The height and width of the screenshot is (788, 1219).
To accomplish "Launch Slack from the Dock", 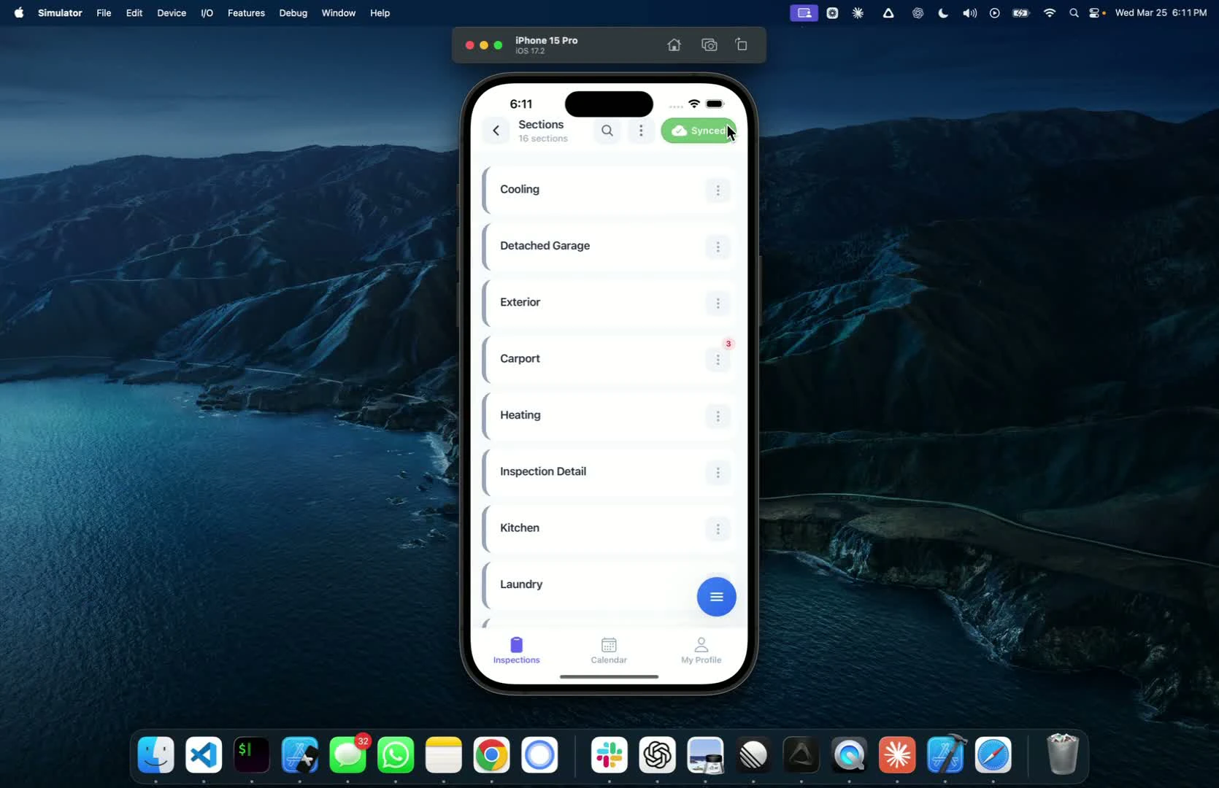I will pos(609,755).
